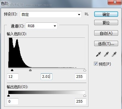Click the input midtone gray slider triangle
This screenshot has height=109, width=122.
coord(30,70)
